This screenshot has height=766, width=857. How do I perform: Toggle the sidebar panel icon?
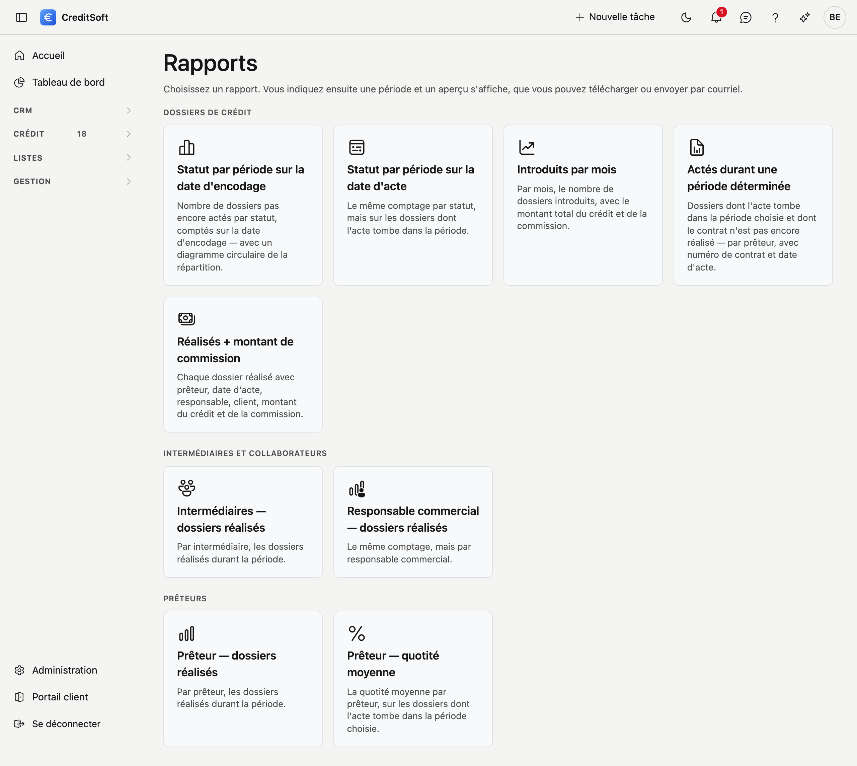(21, 17)
